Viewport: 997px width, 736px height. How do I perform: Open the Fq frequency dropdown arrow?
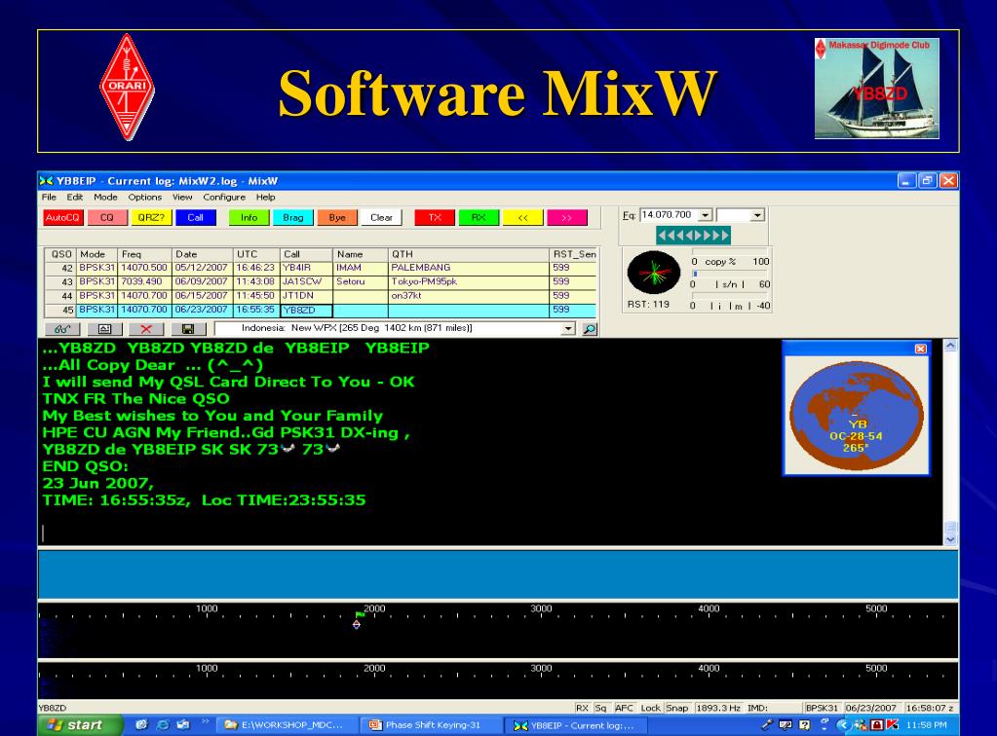(706, 216)
